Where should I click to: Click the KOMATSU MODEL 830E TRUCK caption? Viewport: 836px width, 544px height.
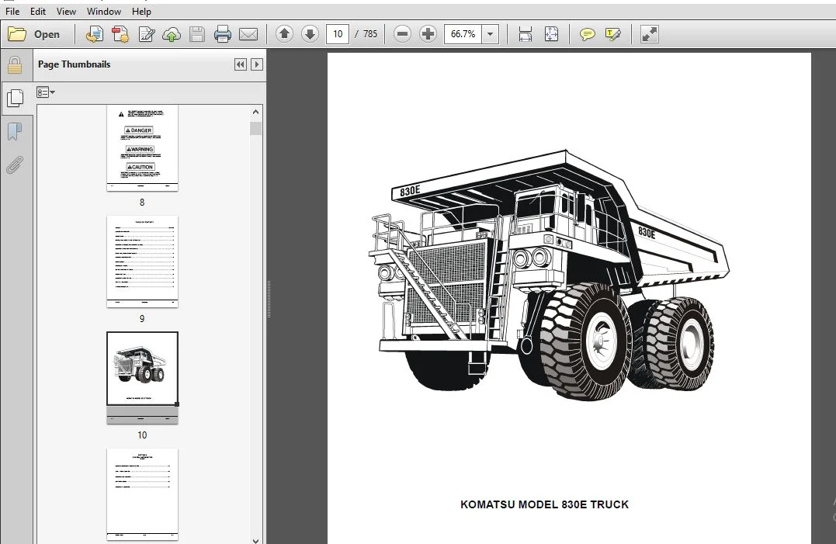click(x=544, y=504)
